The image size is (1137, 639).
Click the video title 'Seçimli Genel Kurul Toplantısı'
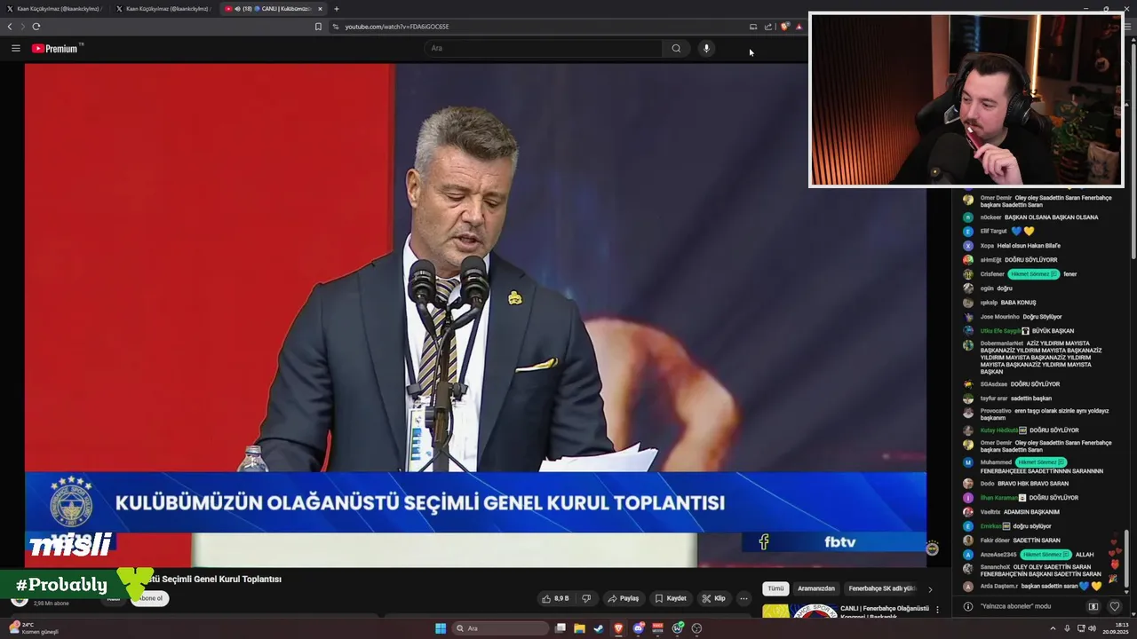[x=221, y=579]
